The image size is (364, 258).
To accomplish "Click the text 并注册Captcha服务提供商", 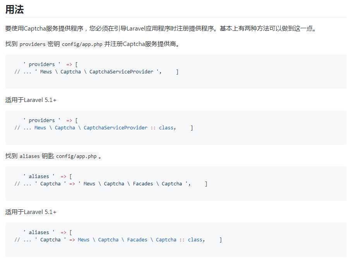I will (142, 44).
